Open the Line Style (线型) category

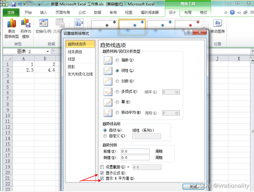point(80,59)
